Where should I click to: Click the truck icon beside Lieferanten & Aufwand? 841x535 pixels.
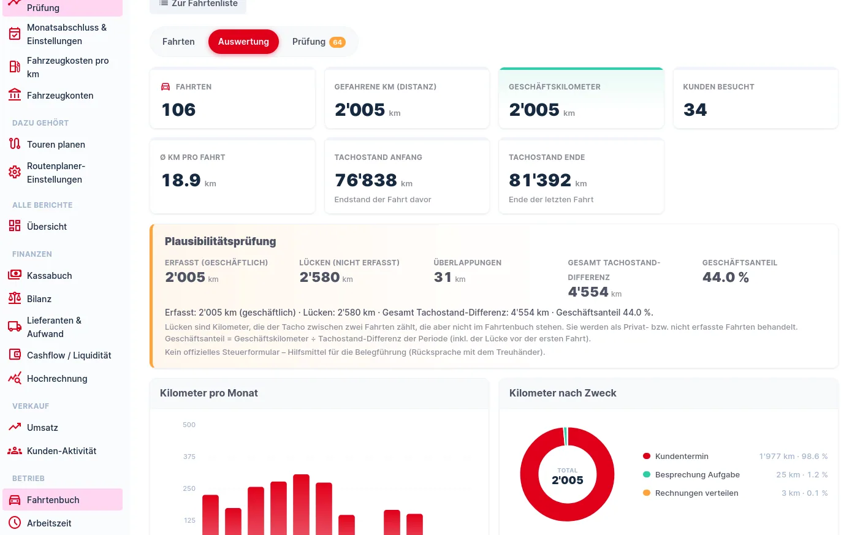pos(15,327)
